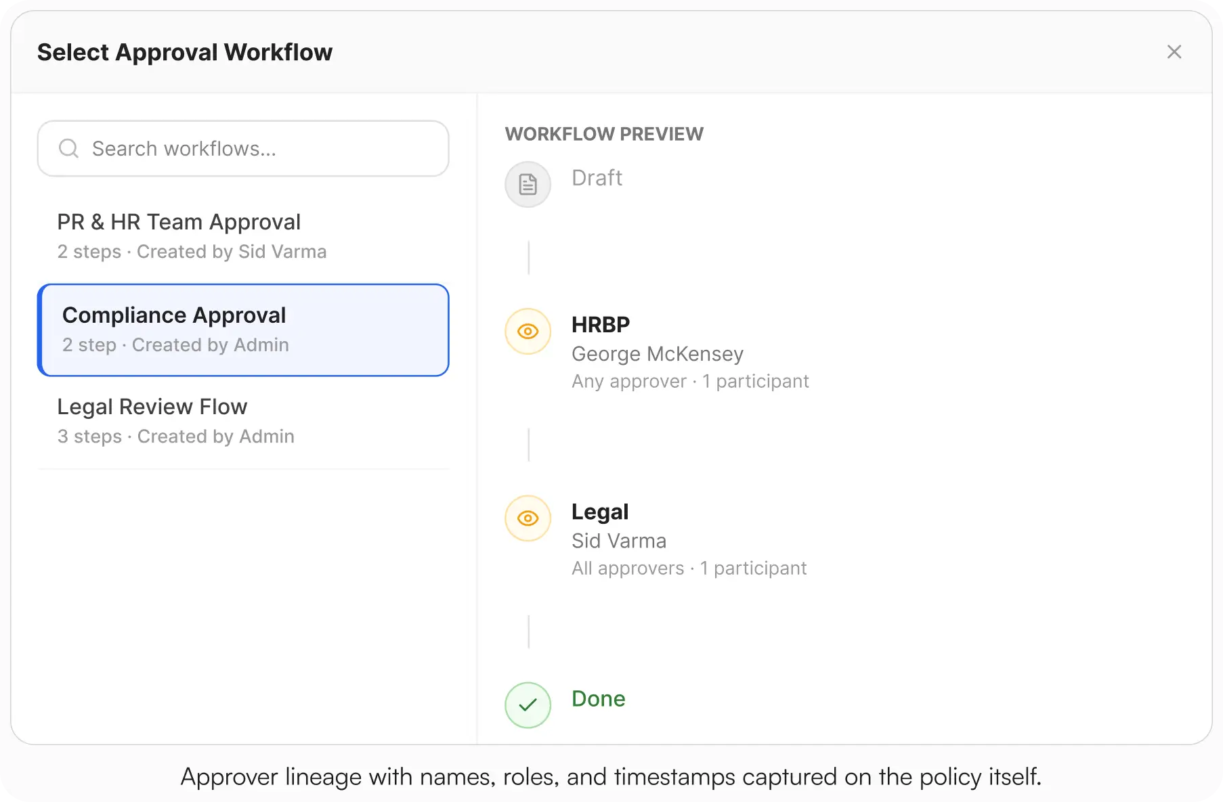Click the eye icon for HRBP step

528,332
